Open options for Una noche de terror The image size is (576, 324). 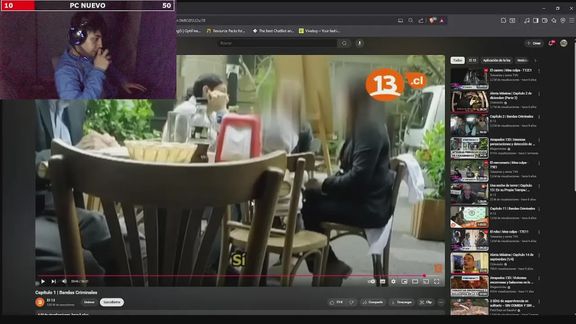[539, 186]
